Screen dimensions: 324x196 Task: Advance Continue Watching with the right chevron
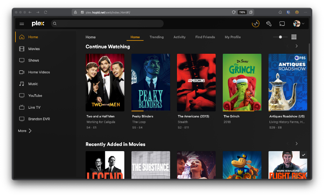[x=296, y=46]
